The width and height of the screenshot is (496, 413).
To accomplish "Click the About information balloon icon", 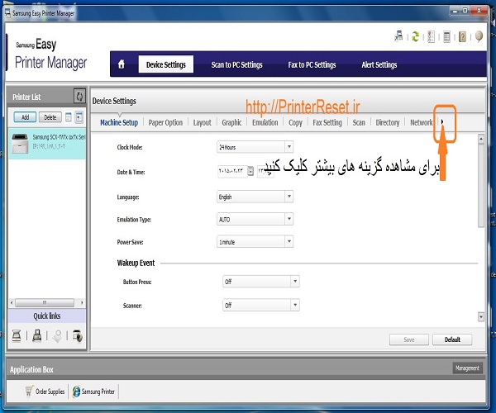I will coord(479,36).
